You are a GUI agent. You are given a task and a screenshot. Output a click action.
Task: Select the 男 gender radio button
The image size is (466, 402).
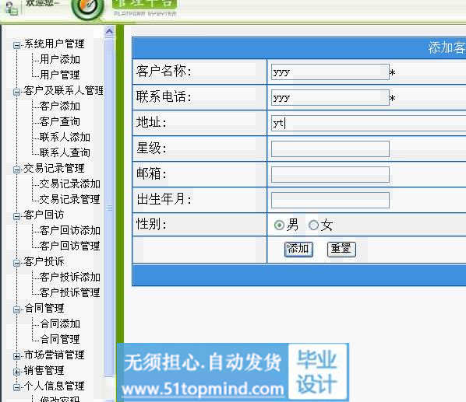279,225
